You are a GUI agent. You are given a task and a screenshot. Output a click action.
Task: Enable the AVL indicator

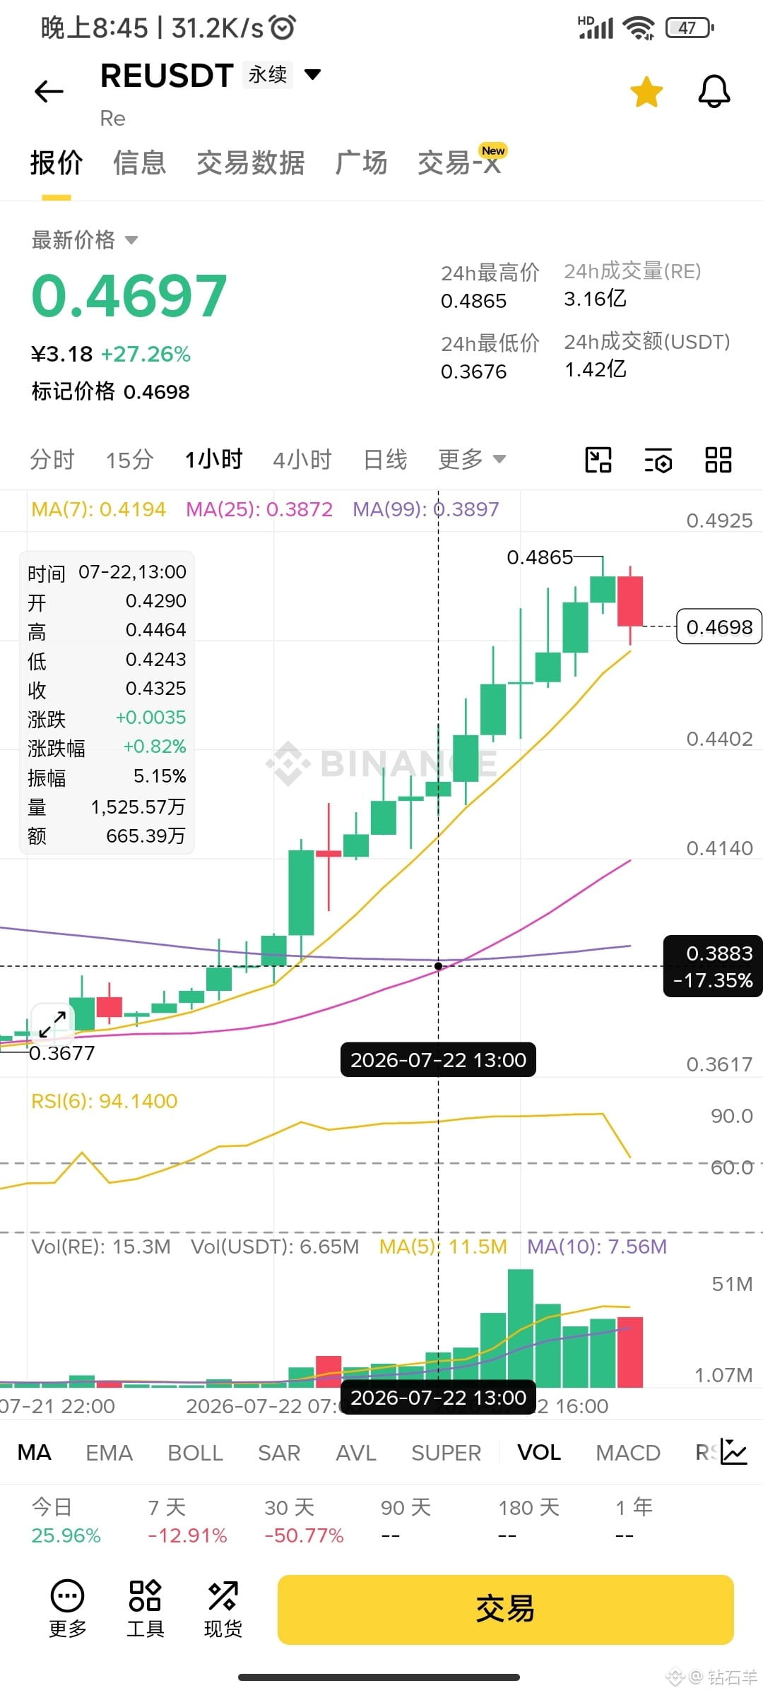tap(356, 1453)
